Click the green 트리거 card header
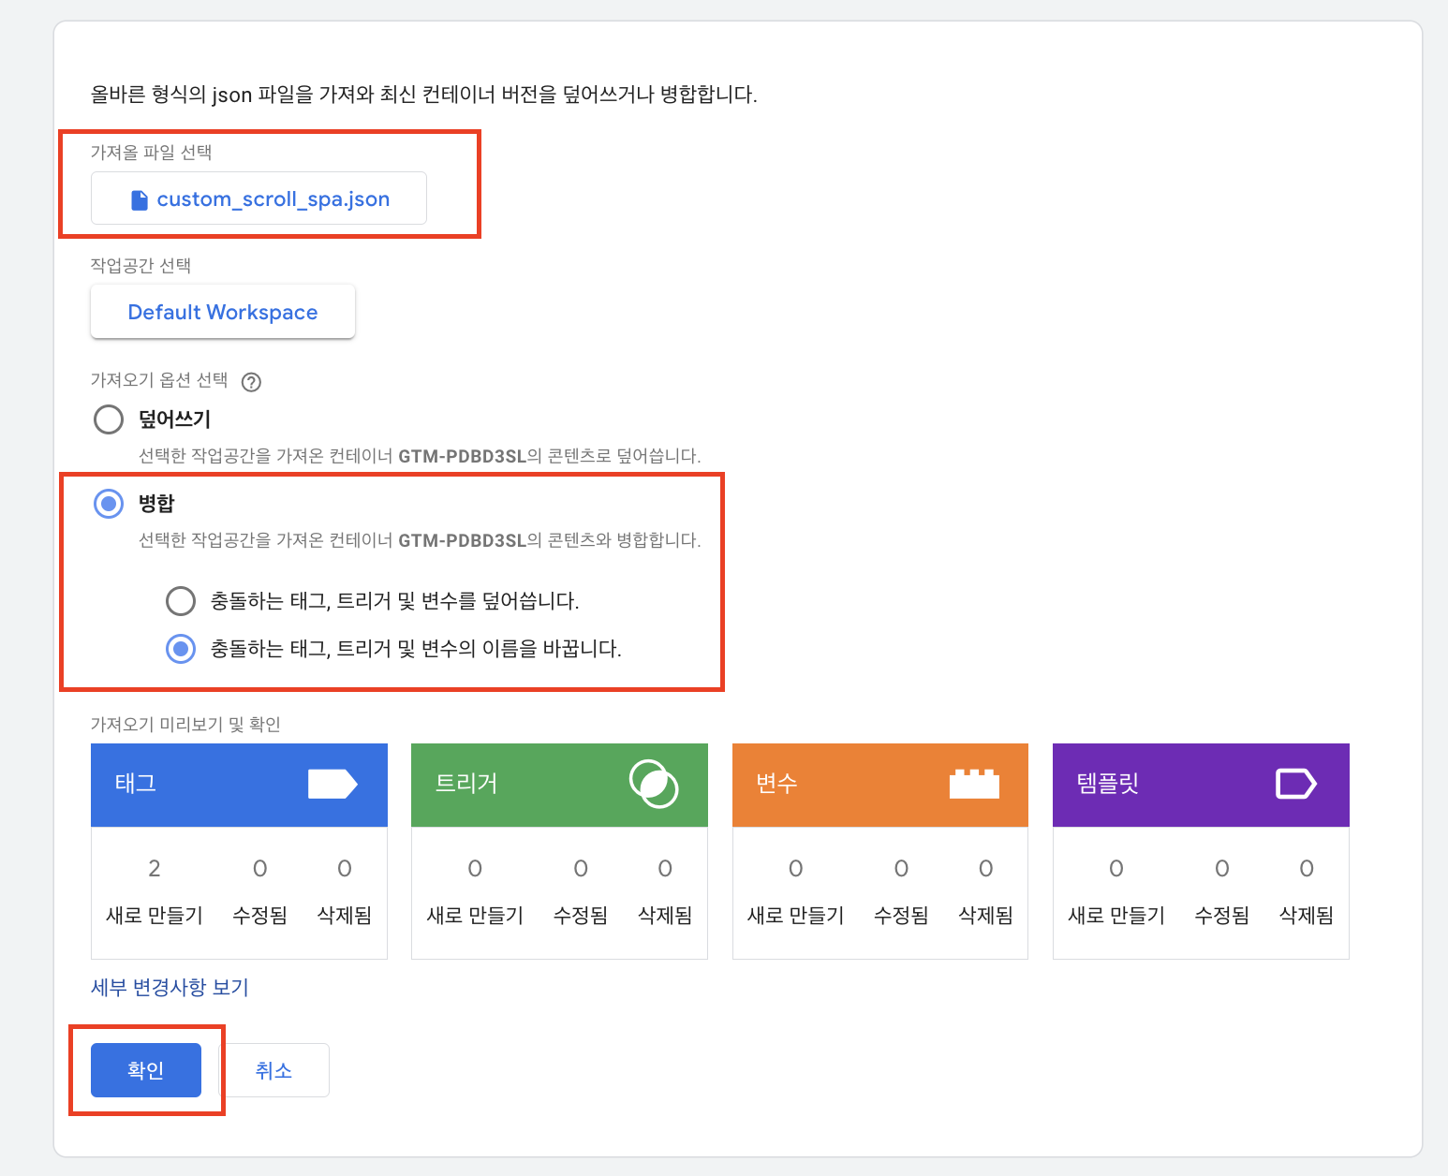1448x1176 pixels. pos(559,785)
